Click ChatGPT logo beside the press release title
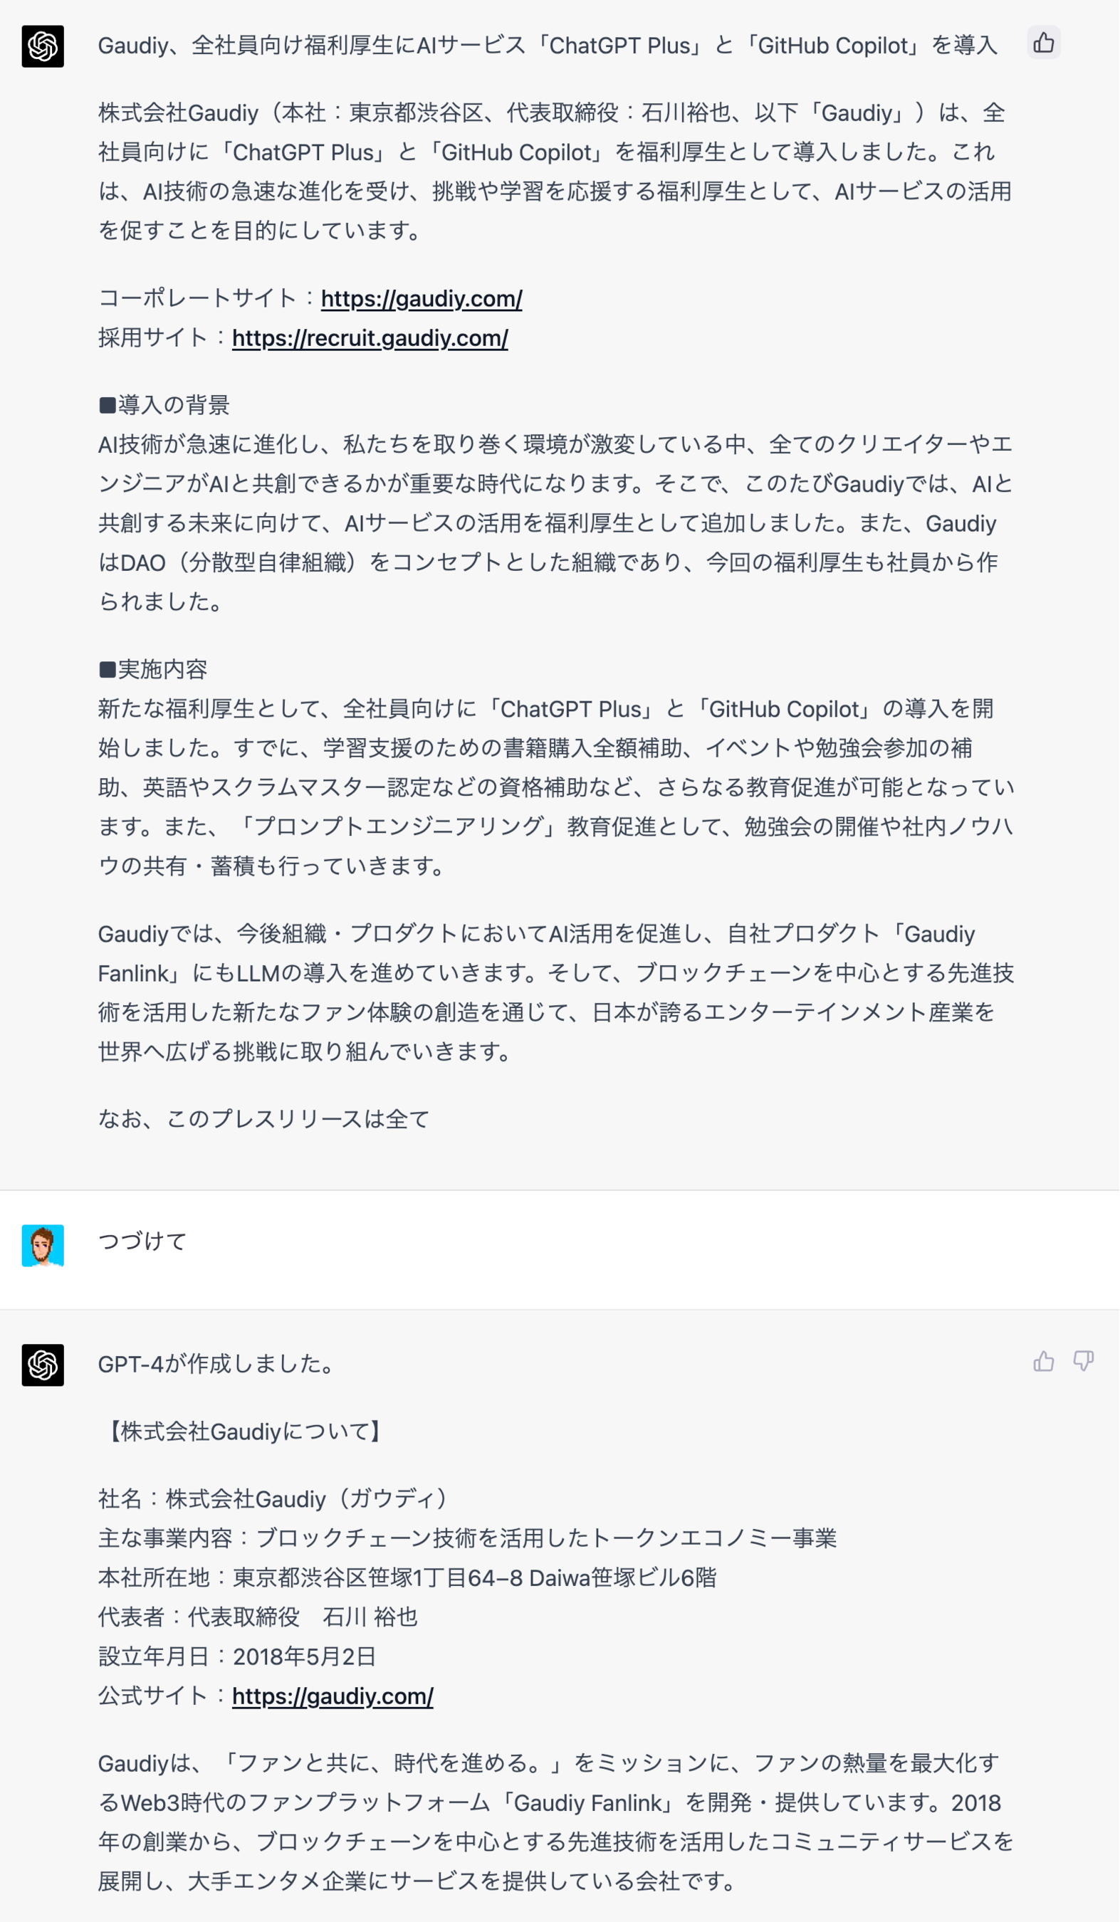 pos(43,46)
